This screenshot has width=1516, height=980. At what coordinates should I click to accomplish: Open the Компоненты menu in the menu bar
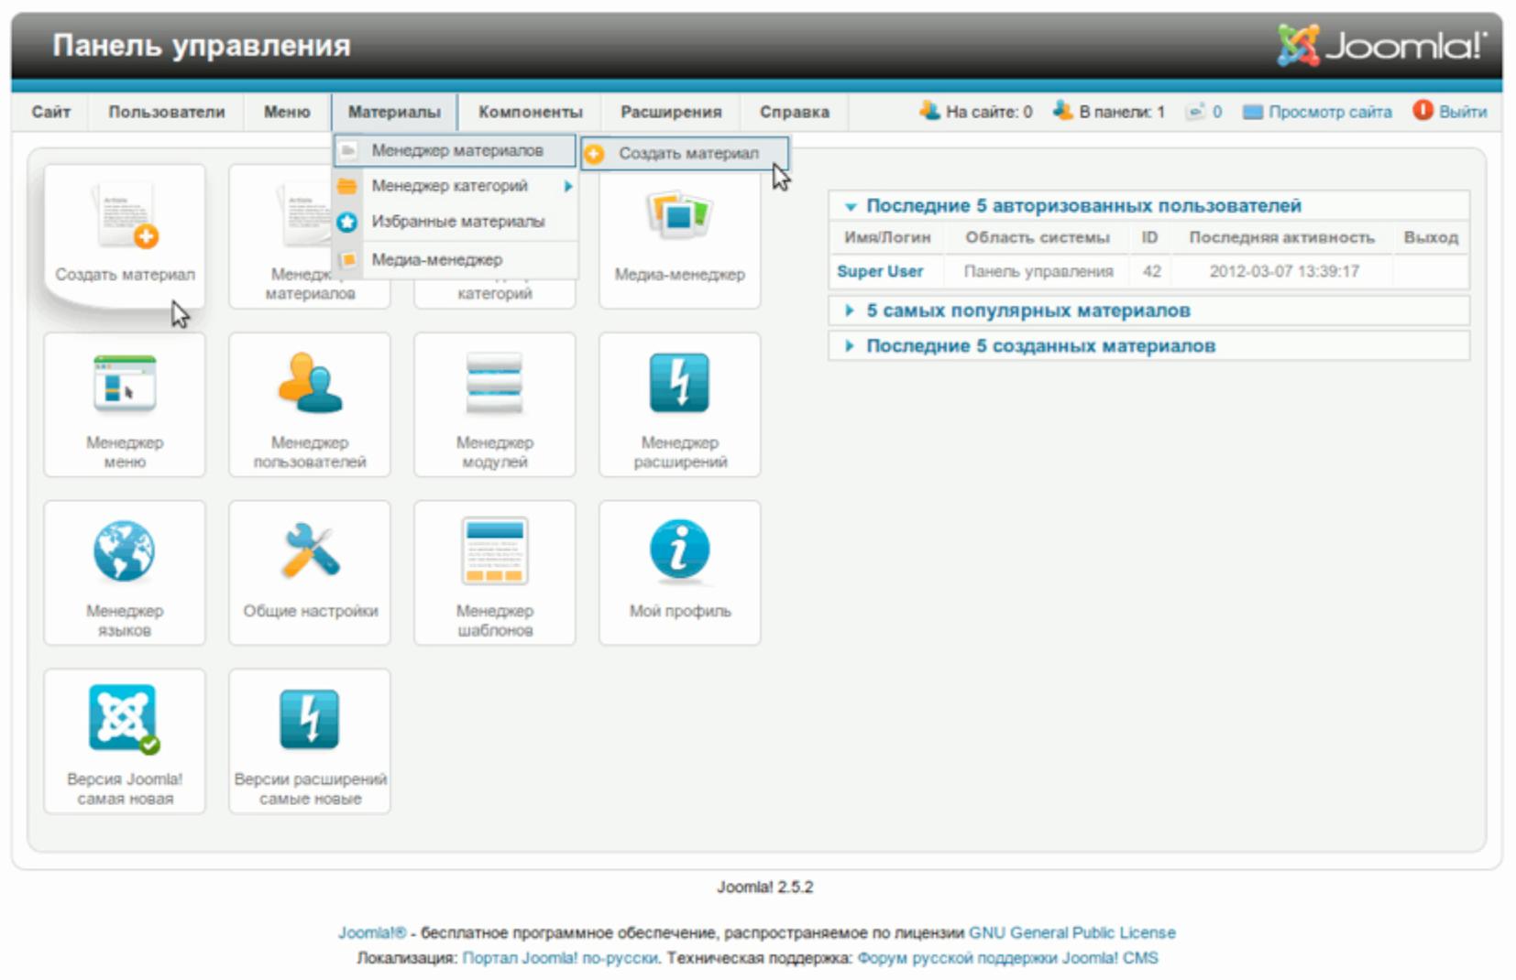(530, 112)
